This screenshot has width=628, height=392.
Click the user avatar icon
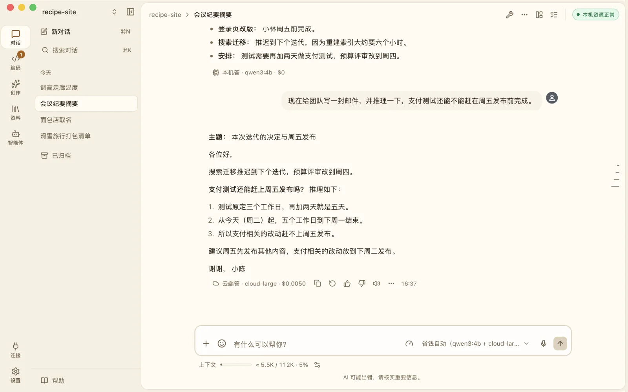point(552,98)
